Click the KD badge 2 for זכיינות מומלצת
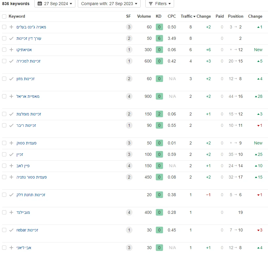 [159, 114]
